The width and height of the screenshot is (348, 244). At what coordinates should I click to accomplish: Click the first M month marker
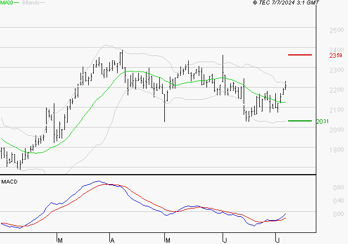pyautogui.click(x=60, y=241)
